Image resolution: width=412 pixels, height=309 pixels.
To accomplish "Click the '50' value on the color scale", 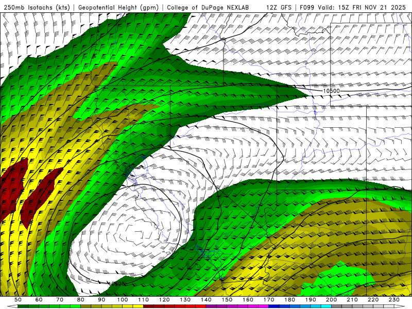I will (x=18, y=300).
